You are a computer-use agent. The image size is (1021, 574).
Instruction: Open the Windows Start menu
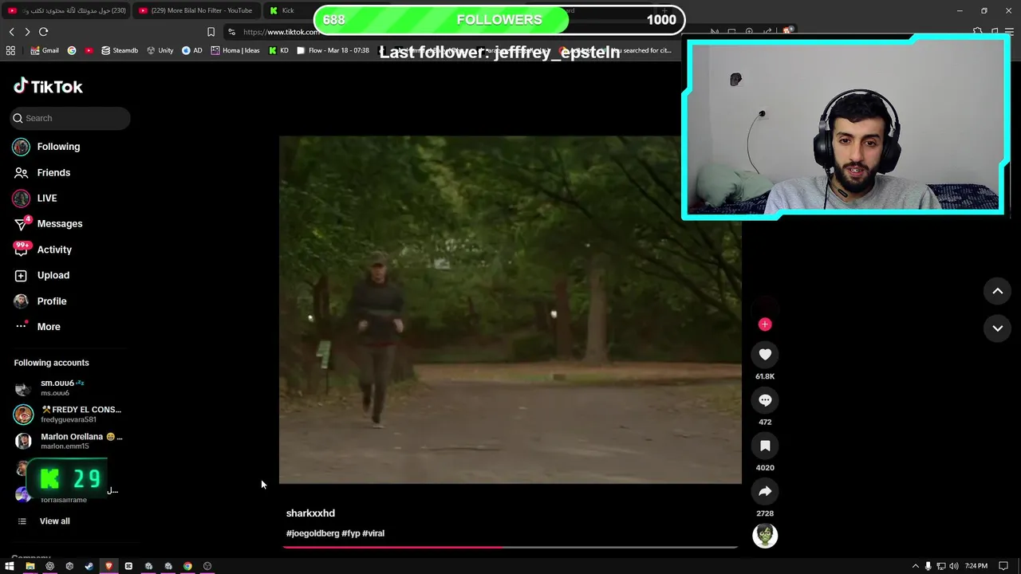pos(10,566)
